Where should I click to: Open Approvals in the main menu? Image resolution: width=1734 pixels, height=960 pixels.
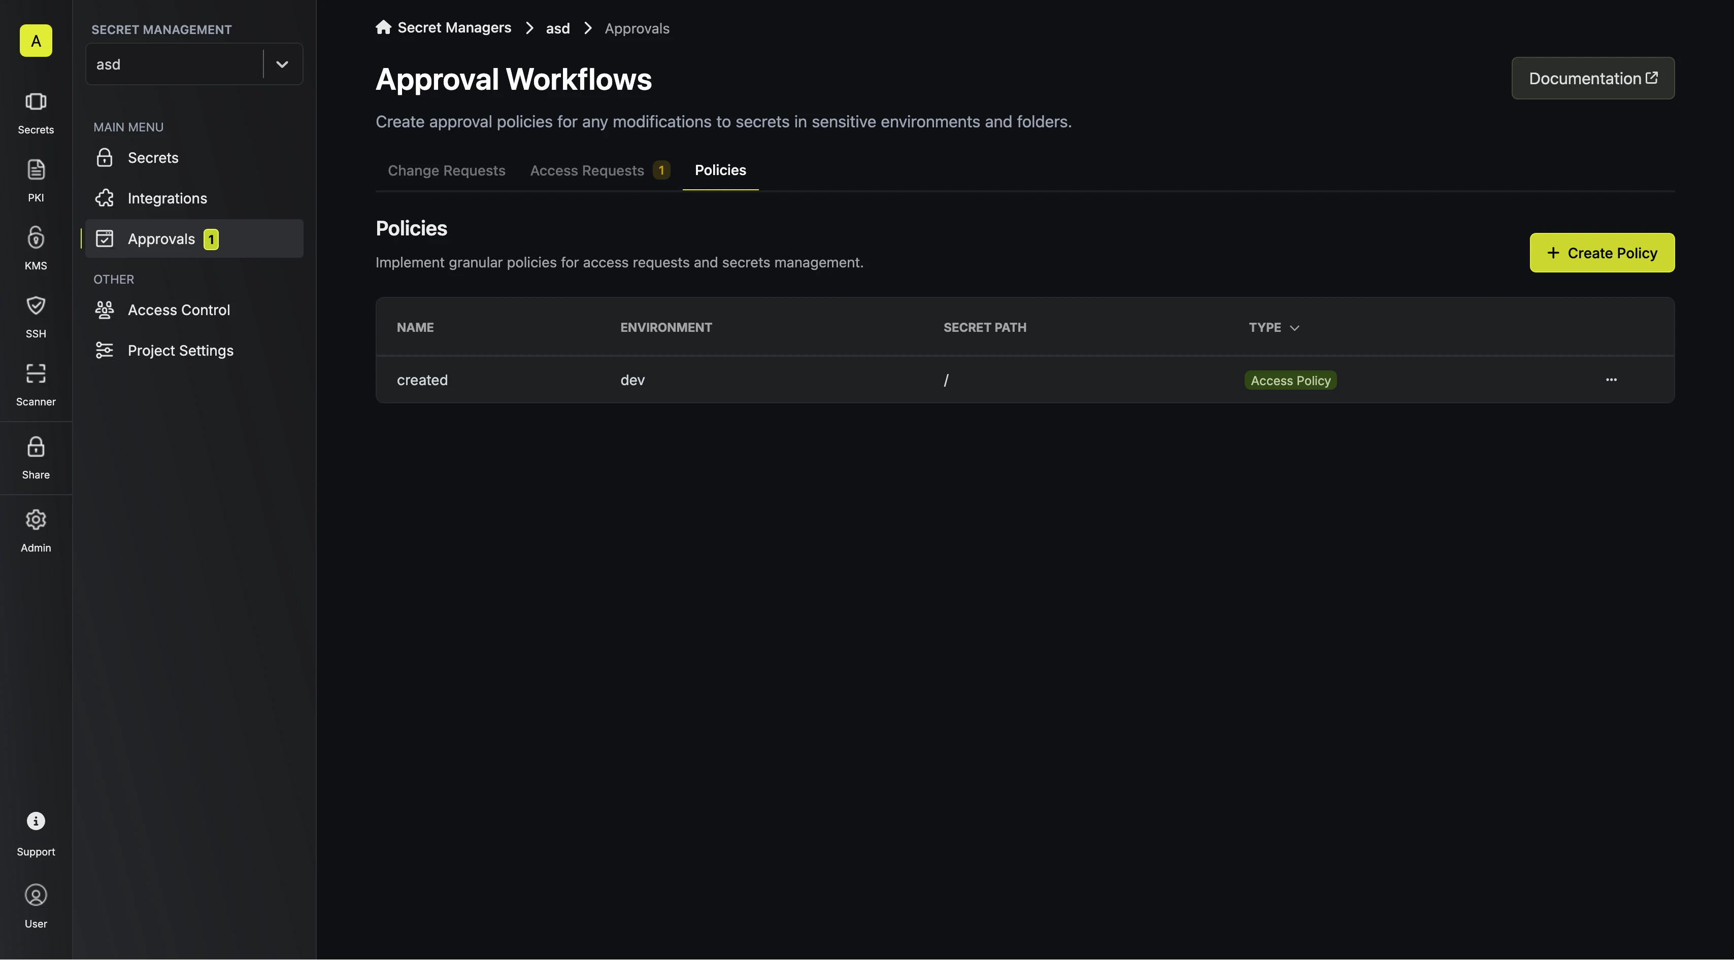click(x=194, y=238)
